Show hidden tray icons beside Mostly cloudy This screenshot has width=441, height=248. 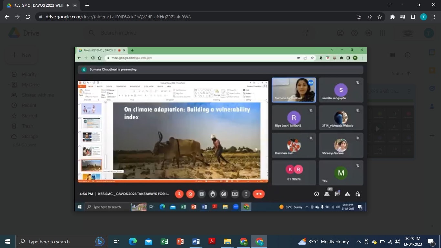[358, 242]
